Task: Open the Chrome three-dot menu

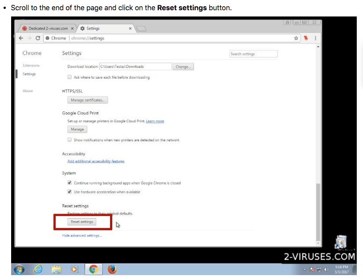Action: 315,38
